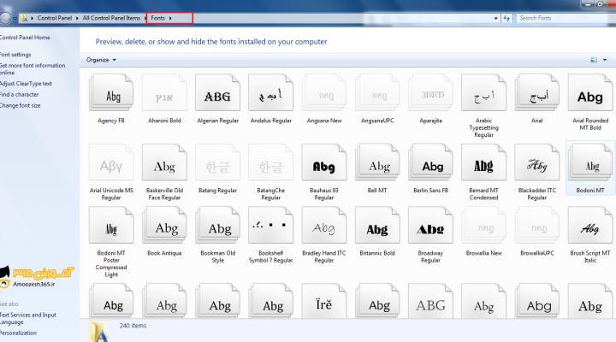Select the AngsanaUPC font icon
Screen dimensions: 616x342
pos(377,92)
